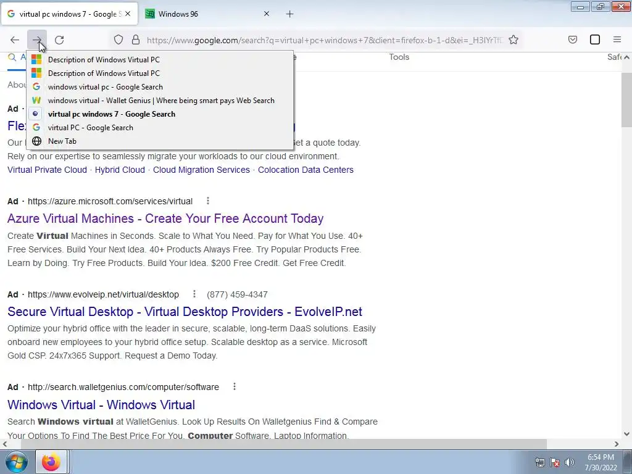The width and height of the screenshot is (632, 474).
Task: Open the Save to Pocket icon
Action: (572, 39)
